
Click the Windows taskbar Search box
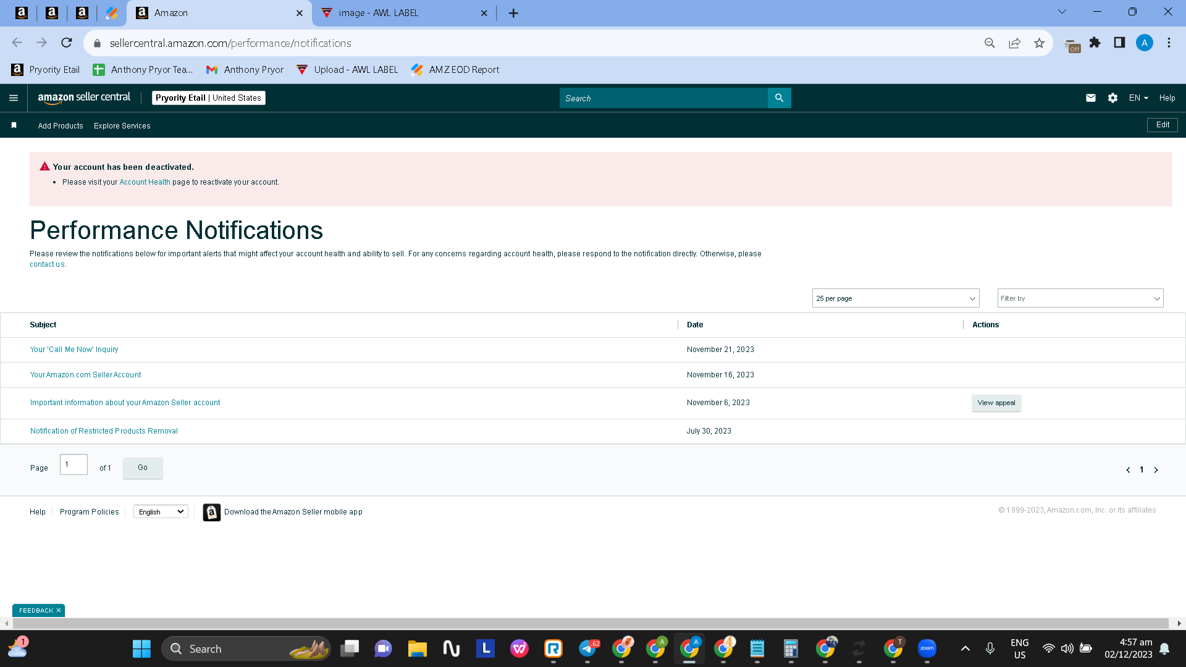pyautogui.click(x=246, y=648)
